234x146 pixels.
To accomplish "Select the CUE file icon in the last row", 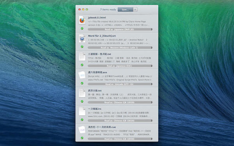I will click(x=82, y=130).
